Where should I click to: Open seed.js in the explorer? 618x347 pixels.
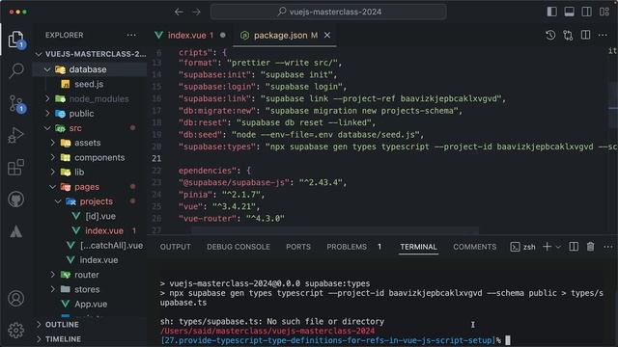[90, 84]
